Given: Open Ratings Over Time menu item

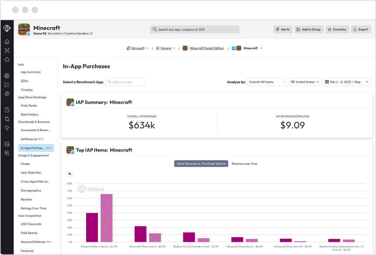Looking at the screenshot, I should 34,208.
